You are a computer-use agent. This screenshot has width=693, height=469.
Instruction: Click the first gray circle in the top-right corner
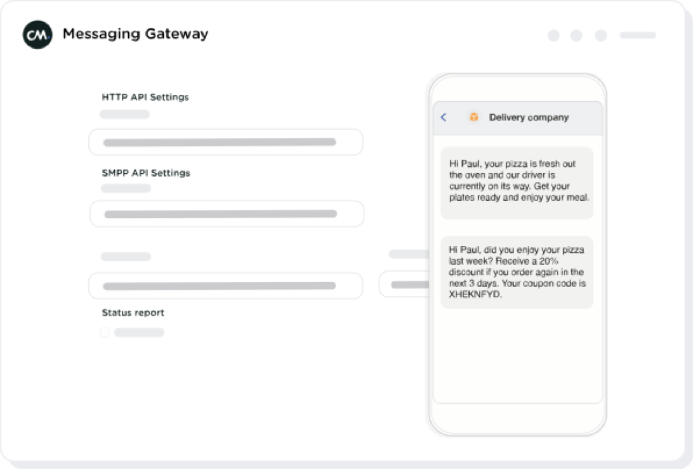tap(553, 35)
